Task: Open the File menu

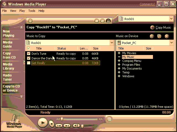Action: pos(4,11)
